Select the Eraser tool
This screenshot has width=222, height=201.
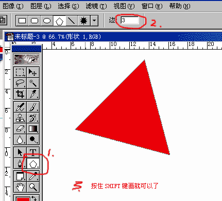coord(20,129)
